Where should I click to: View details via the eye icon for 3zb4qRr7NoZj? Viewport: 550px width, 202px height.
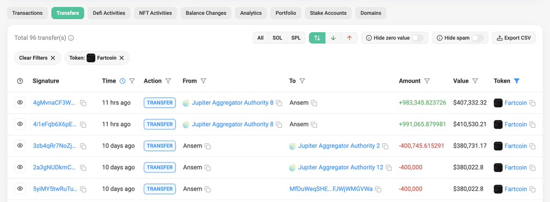pos(20,146)
